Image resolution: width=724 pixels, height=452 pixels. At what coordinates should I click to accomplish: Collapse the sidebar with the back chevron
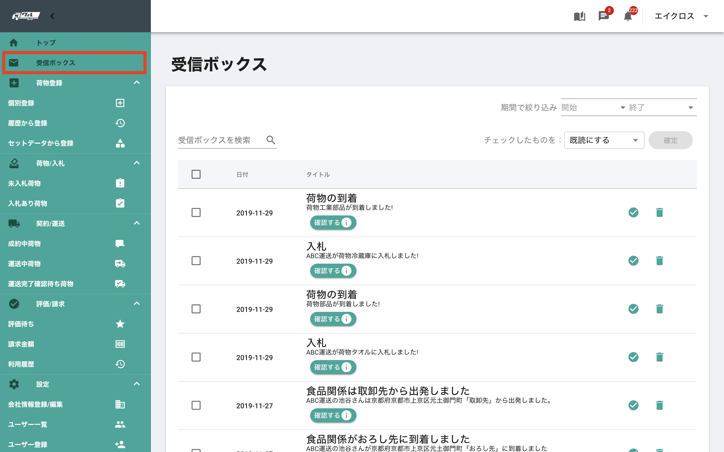tap(52, 16)
